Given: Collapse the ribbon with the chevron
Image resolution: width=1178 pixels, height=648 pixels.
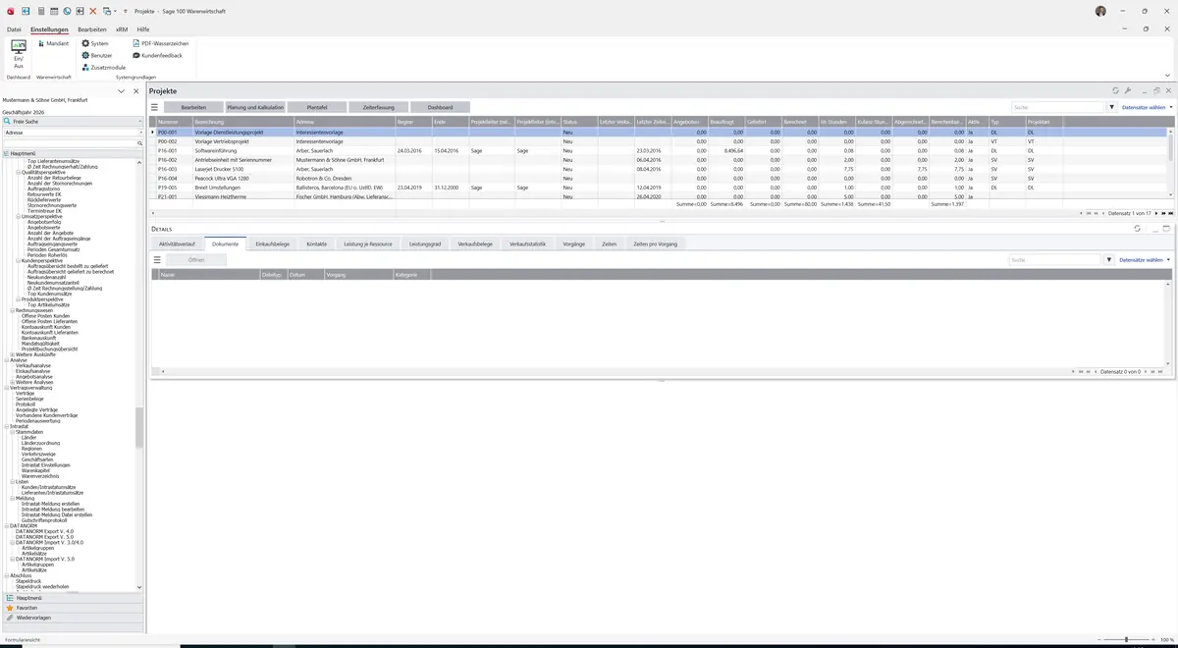Looking at the screenshot, I should point(1167,75).
